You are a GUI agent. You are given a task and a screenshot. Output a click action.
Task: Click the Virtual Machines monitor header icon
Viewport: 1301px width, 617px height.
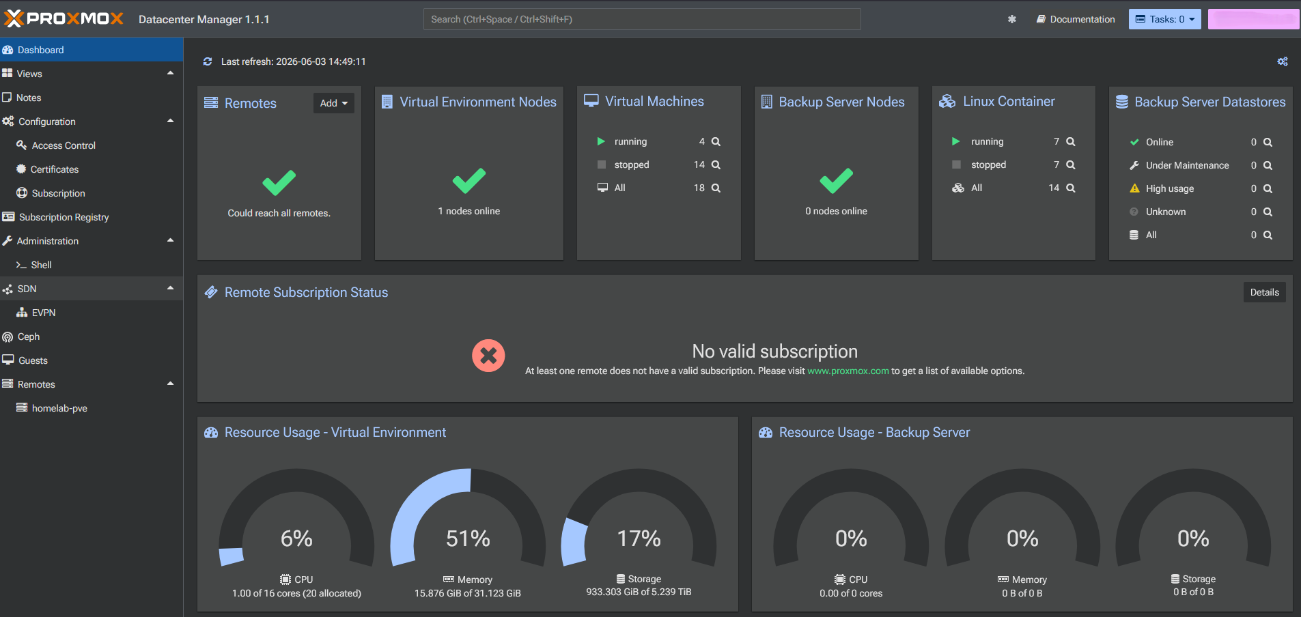tap(591, 101)
